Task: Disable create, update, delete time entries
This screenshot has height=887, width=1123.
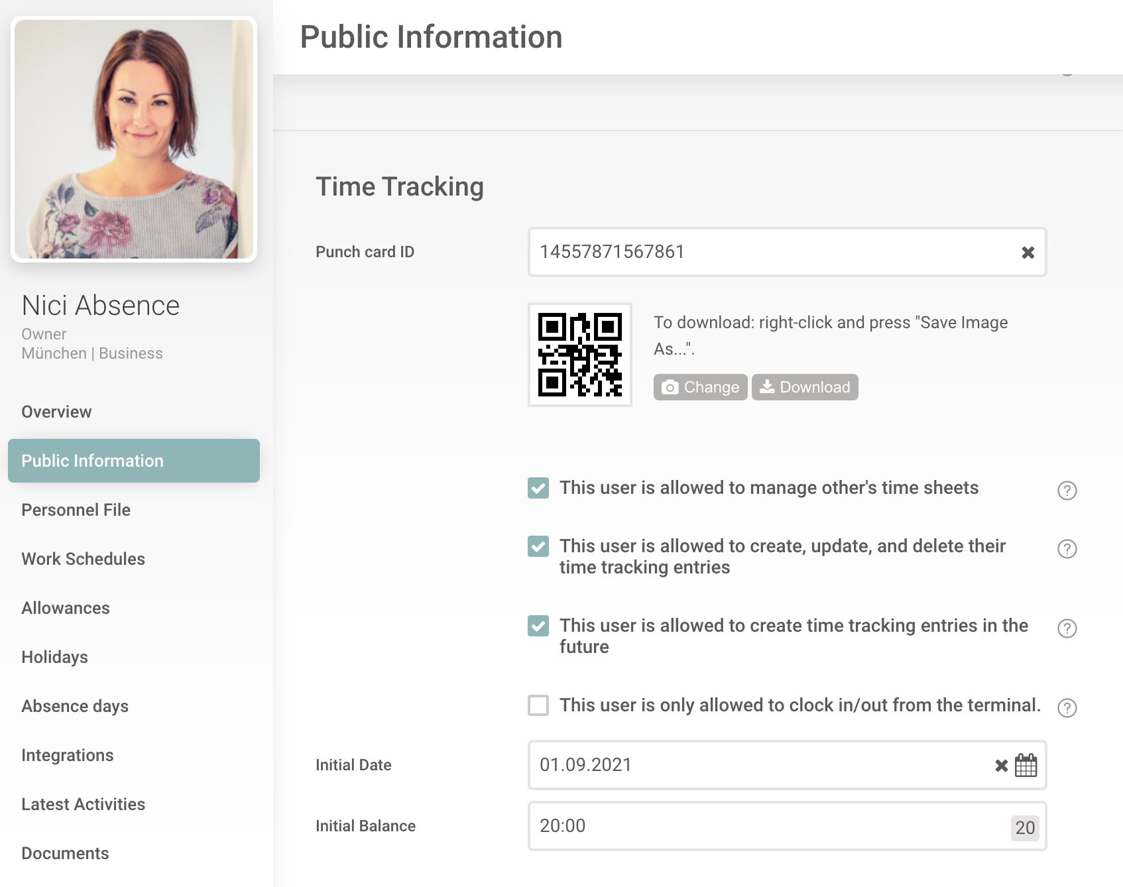Action: click(x=538, y=546)
